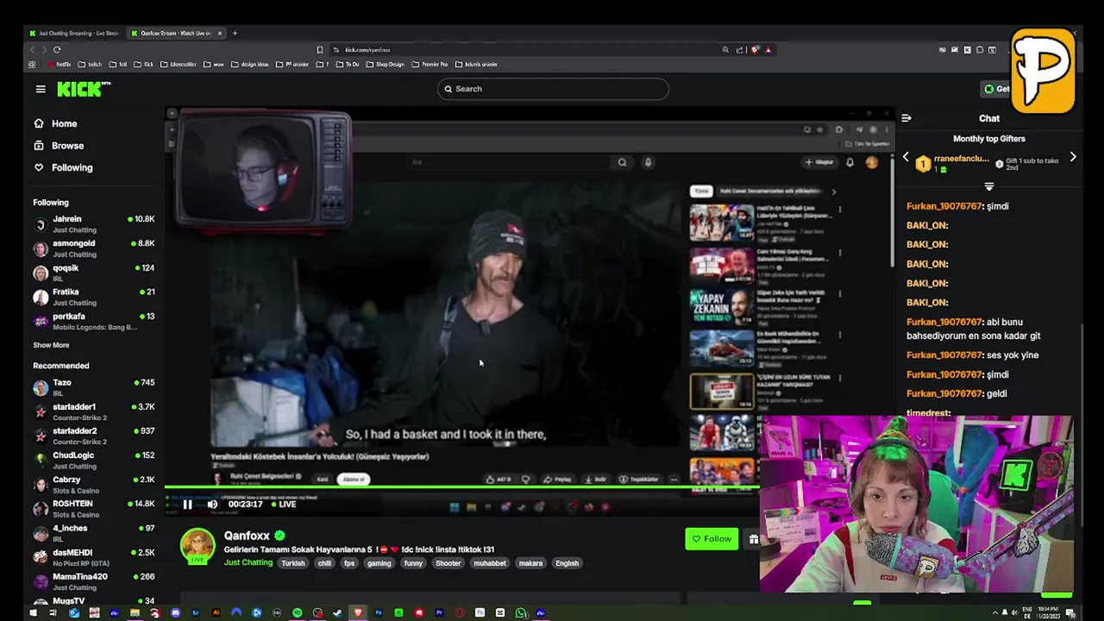Open perfkafa's Mobile Legends stream
Image resolution: width=1104 pixels, height=621 pixels.
(94, 321)
